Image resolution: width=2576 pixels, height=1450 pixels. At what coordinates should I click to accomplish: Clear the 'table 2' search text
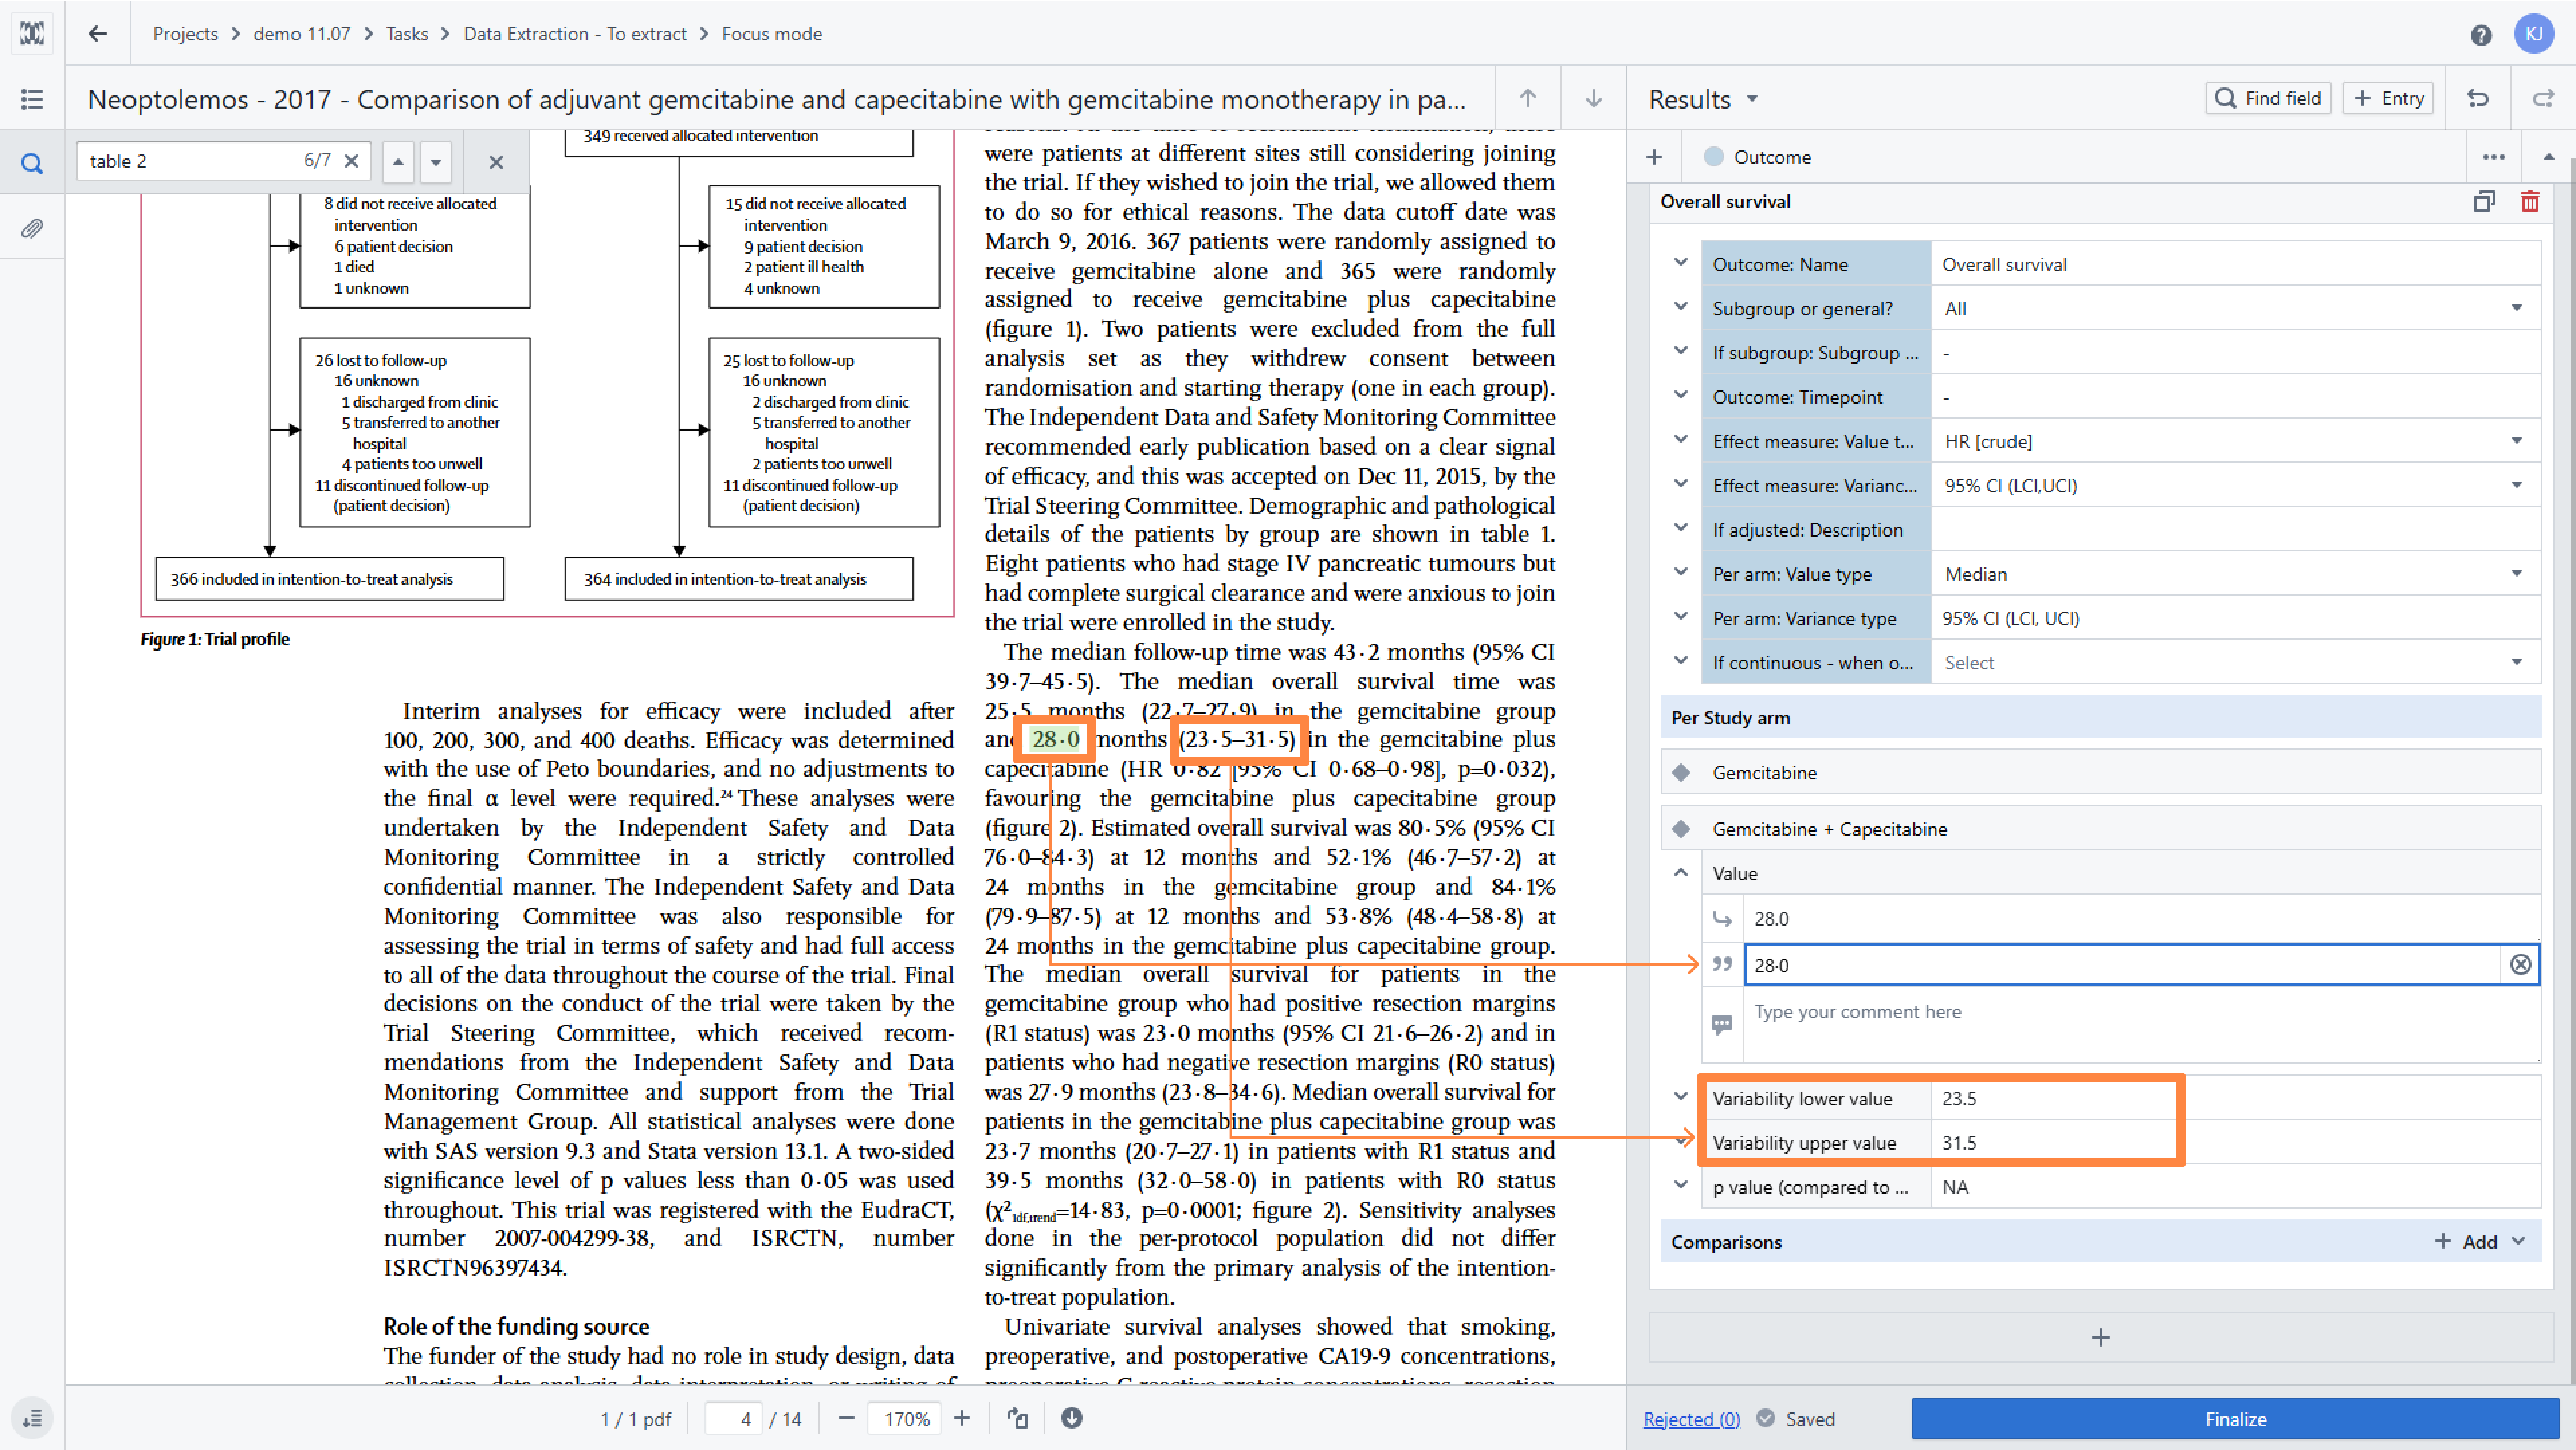[352, 161]
